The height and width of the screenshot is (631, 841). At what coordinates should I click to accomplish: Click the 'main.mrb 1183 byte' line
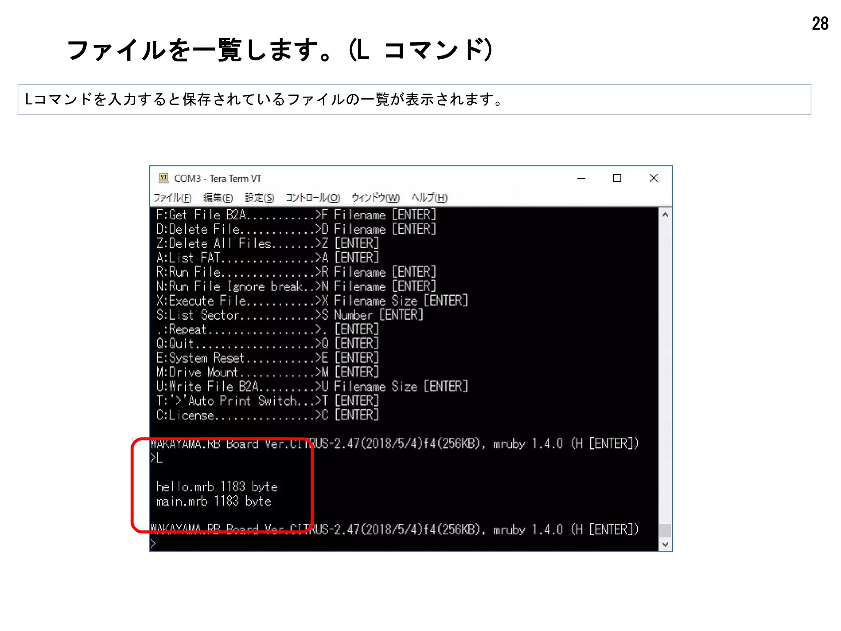[x=214, y=501]
